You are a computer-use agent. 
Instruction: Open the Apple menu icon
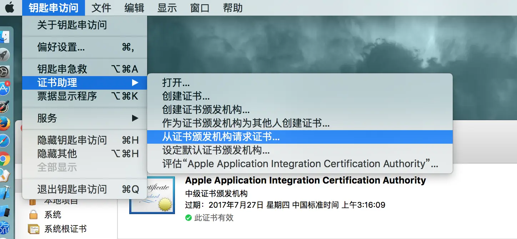tap(10, 7)
